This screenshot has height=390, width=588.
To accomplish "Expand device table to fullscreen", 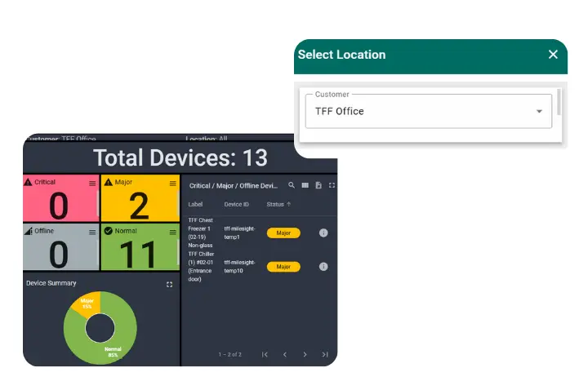I will pyautogui.click(x=332, y=186).
